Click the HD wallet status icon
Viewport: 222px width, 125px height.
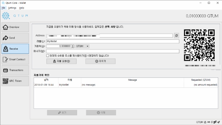(x=209, y=122)
